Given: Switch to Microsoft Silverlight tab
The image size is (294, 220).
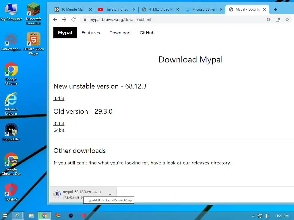Looking at the screenshot, I should [203, 9].
